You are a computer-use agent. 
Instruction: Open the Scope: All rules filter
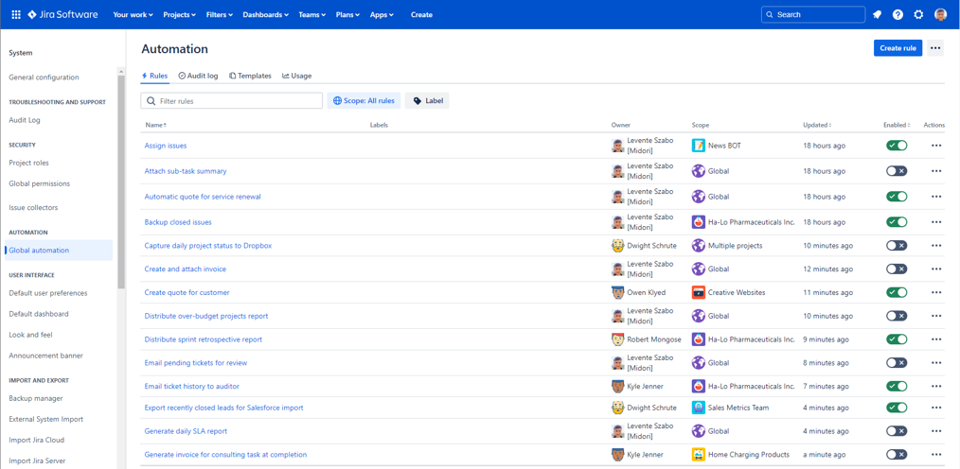click(364, 101)
